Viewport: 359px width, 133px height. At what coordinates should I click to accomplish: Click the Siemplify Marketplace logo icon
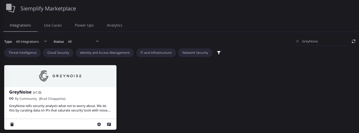(11, 8)
